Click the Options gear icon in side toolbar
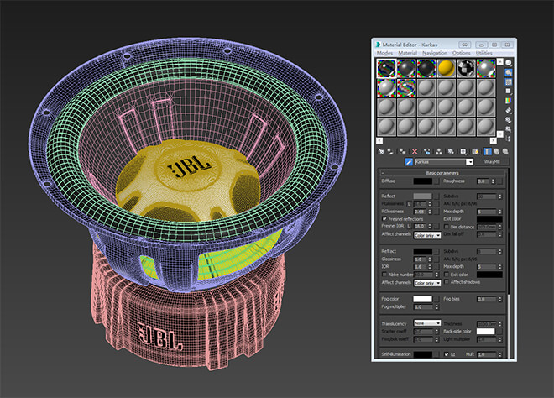Screen dimensions: 554x398 509,120
